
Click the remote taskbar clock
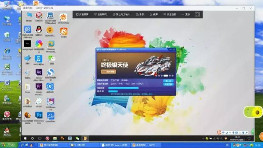(237, 139)
